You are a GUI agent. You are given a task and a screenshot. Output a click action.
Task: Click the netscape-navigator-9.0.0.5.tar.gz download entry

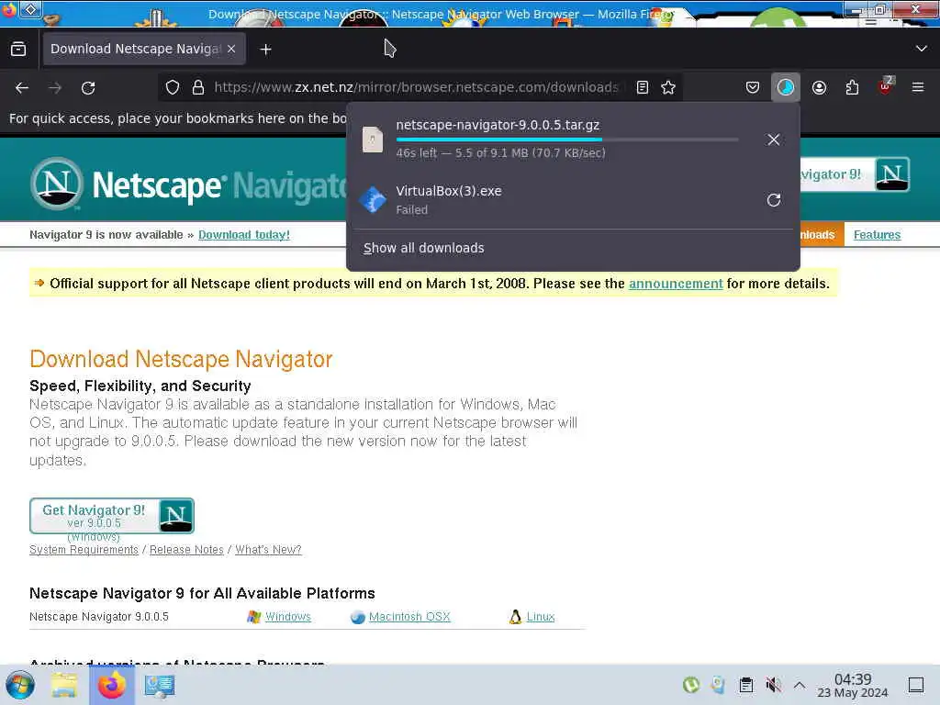tap(552, 140)
